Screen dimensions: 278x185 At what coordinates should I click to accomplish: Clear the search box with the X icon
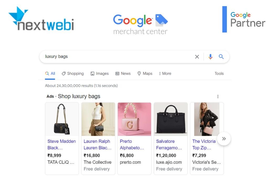(x=197, y=57)
